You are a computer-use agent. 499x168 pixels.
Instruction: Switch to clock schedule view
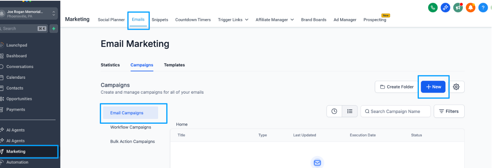coord(334,111)
